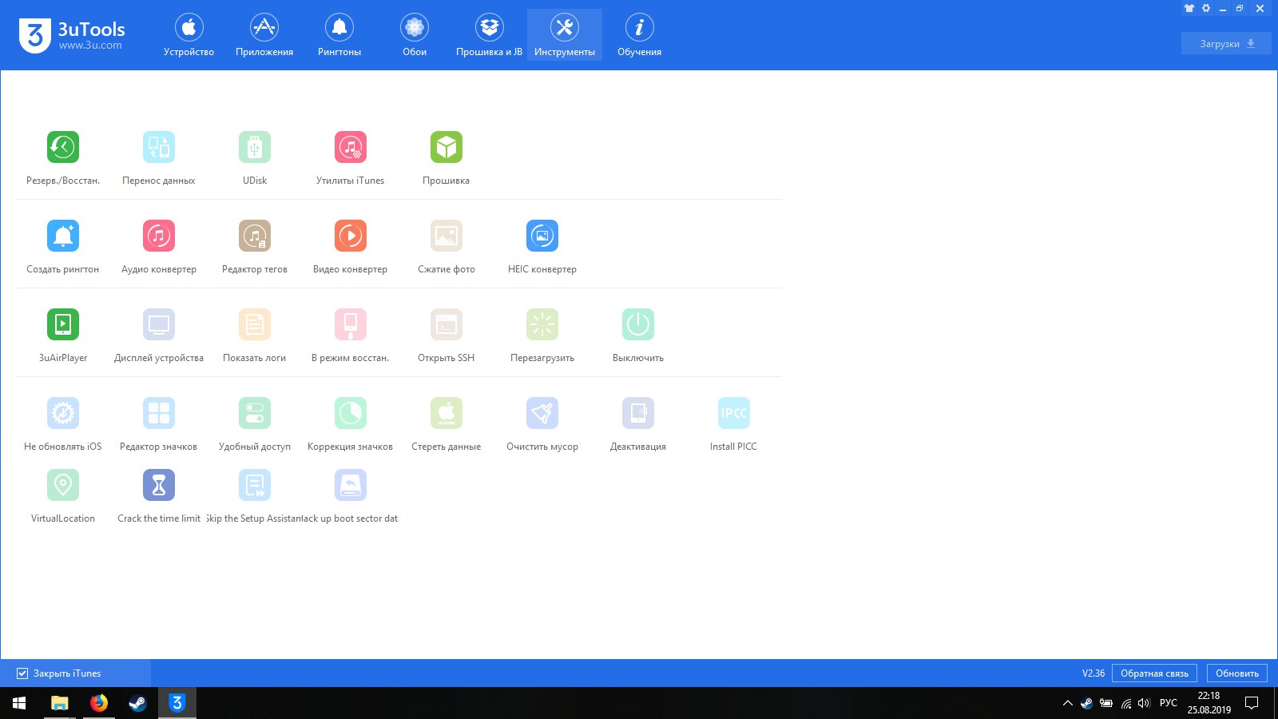Open File Explorer from taskbar
Screen dimensions: 1278x719
pyautogui.click(x=60, y=703)
